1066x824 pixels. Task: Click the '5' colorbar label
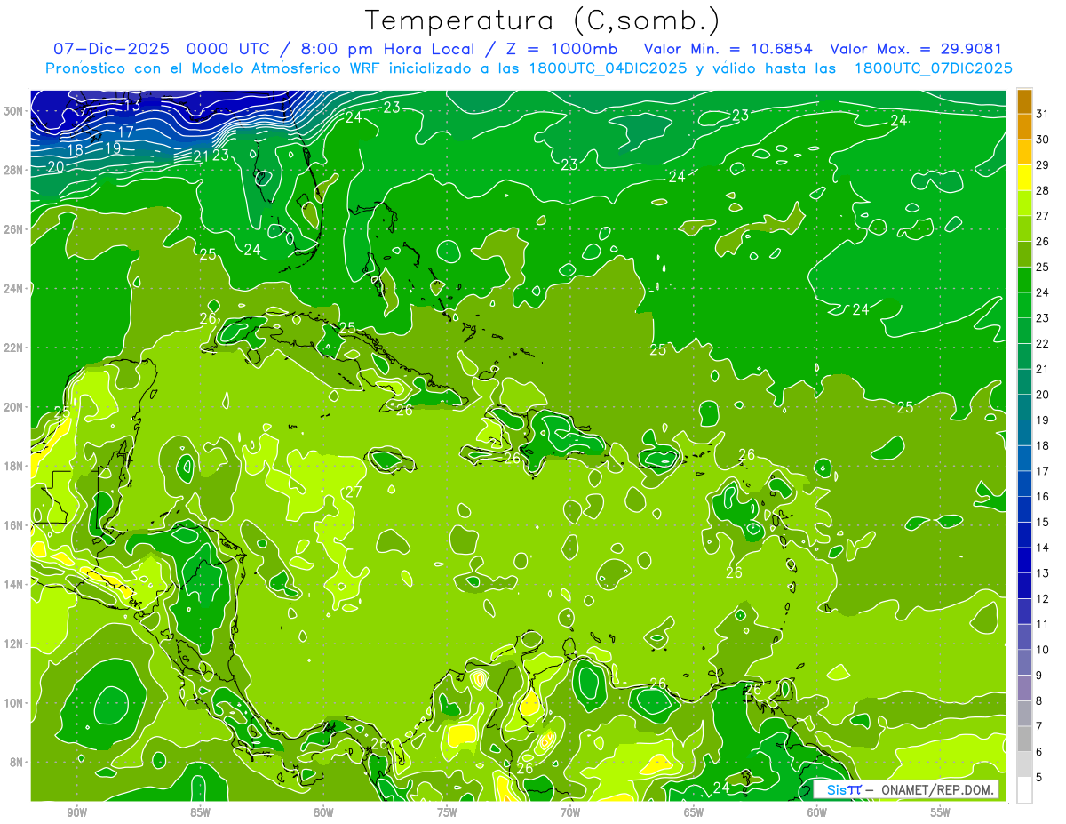coord(1039,778)
